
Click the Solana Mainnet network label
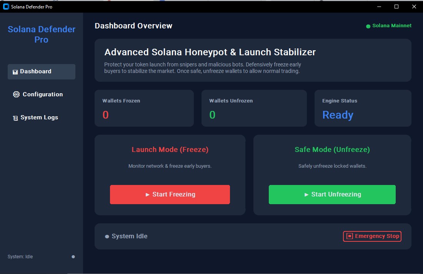click(391, 26)
